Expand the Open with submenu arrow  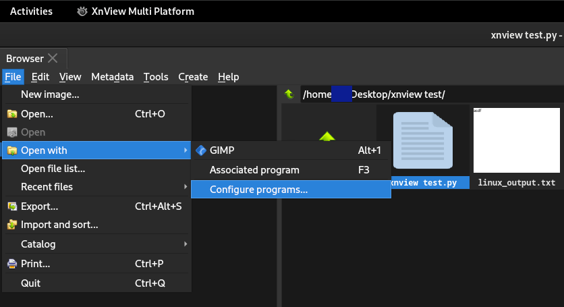(x=186, y=150)
